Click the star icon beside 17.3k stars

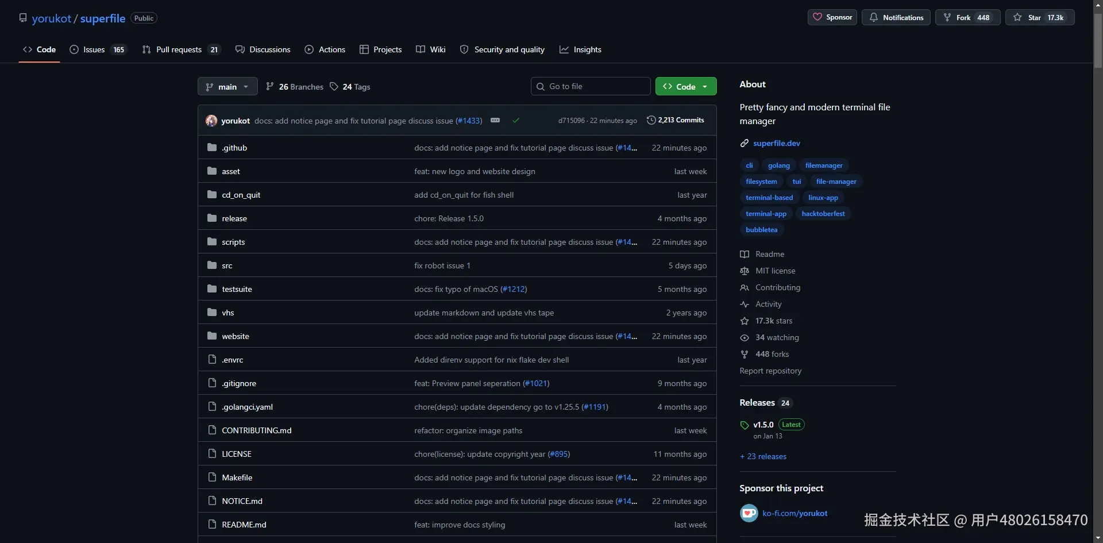(745, 321)
